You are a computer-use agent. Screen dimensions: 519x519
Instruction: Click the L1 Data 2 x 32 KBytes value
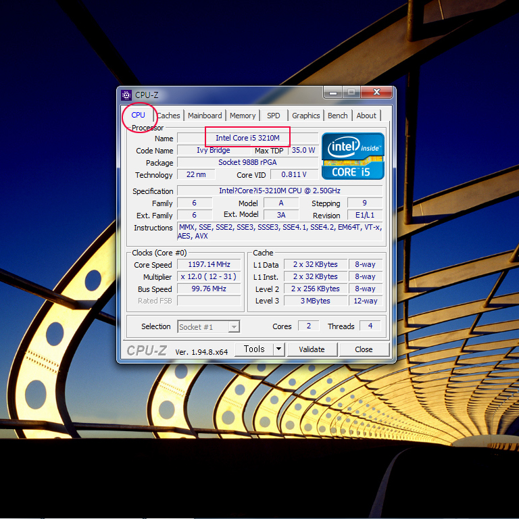(x=316, y=264)
